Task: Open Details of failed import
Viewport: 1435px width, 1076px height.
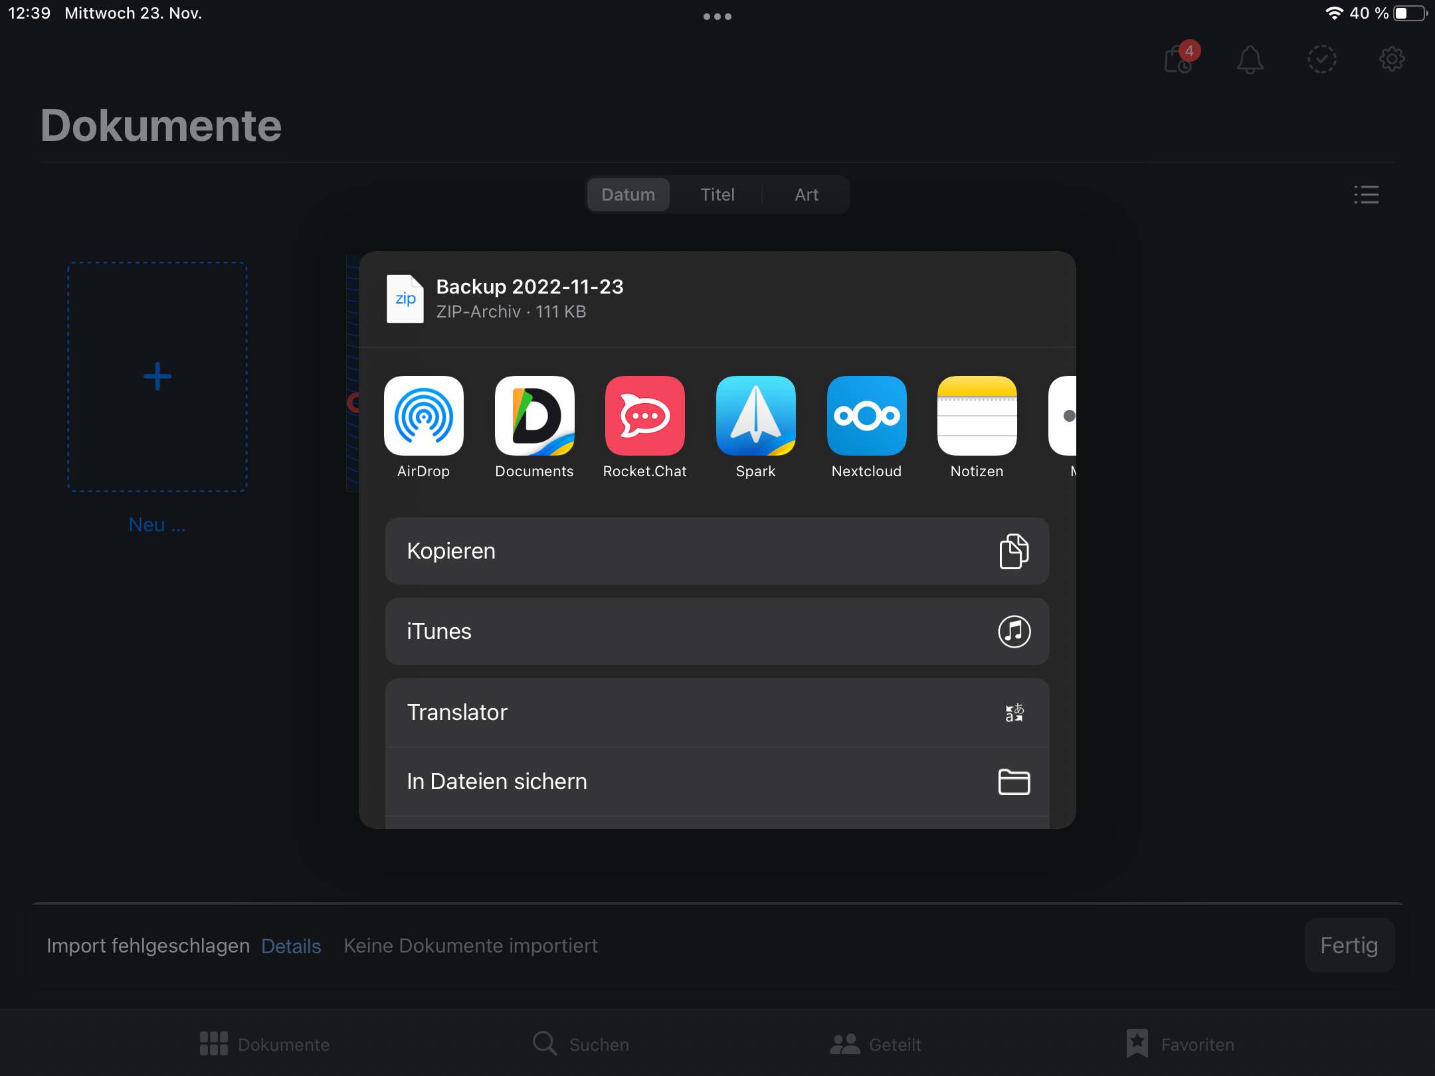Action: click(291, 946)
